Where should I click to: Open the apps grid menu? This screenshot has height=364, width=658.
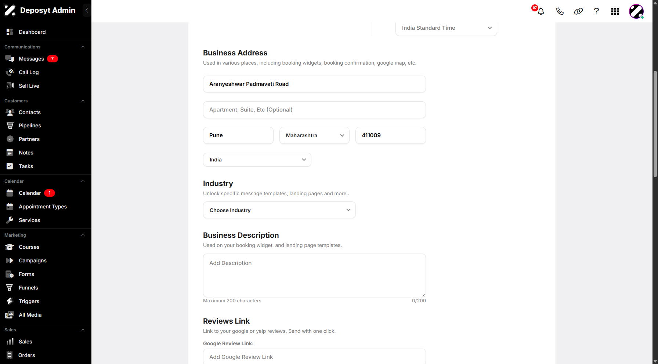click(x=615, y=11)
